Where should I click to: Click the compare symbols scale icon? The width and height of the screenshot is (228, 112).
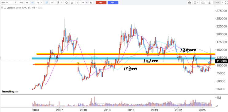click(x=78, y=2)
